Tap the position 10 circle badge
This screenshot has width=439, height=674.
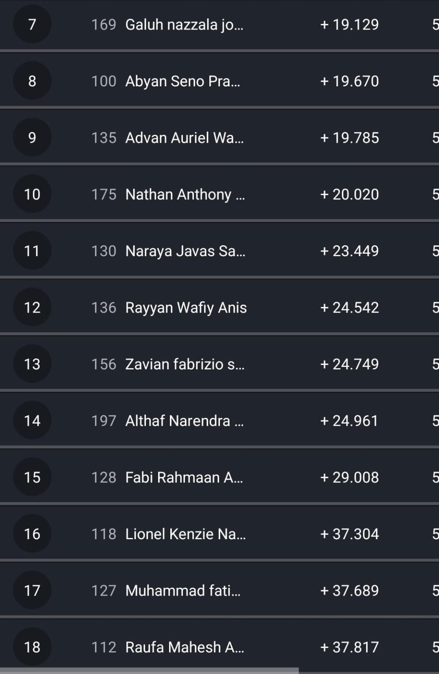coord(32,194)
